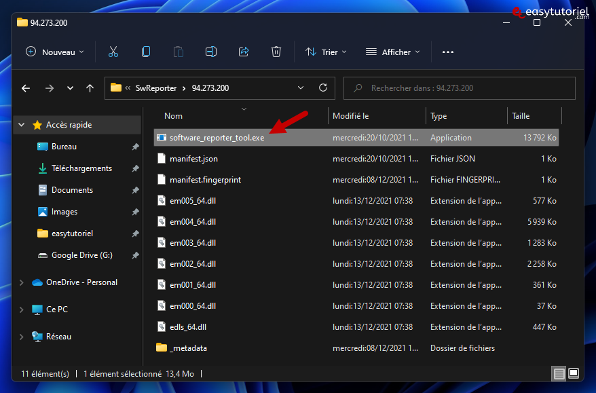Click the Copy icon in toolbar
Screen dimensions: 596x393
click(x=145, y=52)
